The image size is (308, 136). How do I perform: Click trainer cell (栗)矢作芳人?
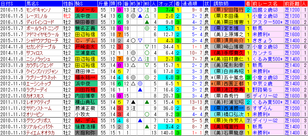pyautogui.click(x=227, y=121)
